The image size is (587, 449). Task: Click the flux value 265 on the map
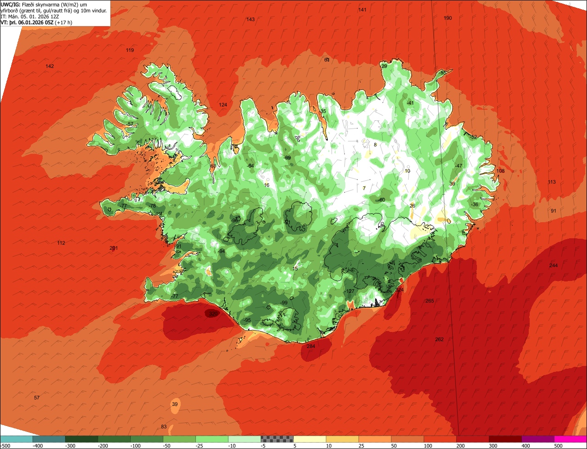pos(430,301)
